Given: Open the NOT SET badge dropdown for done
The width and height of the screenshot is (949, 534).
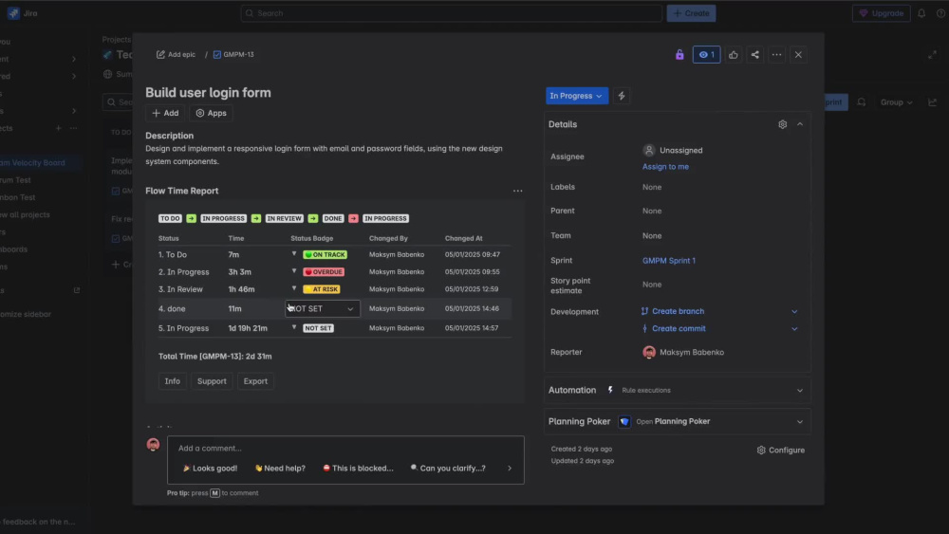Looking at the screenshot, I should tap(322, 308).
